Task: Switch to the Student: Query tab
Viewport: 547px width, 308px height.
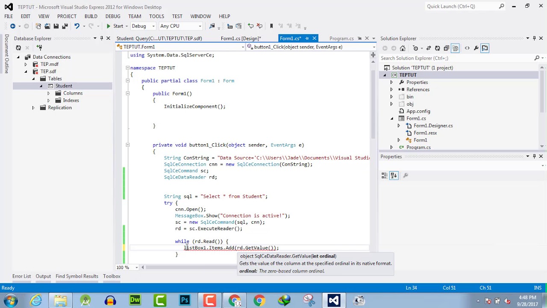Action: (159, 38)
